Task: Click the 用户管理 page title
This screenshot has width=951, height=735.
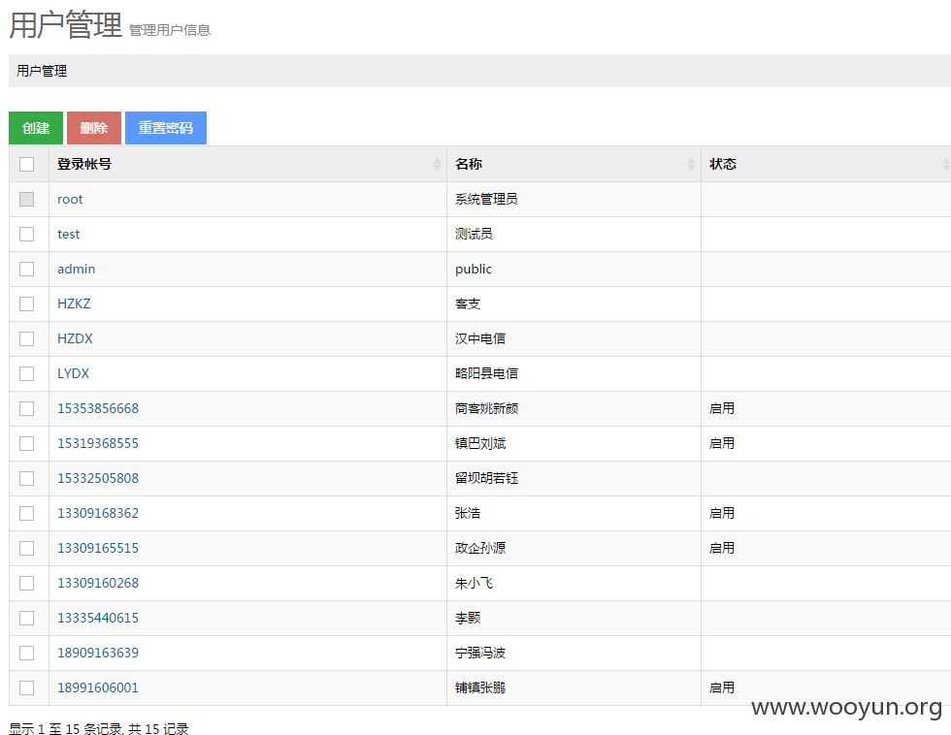Action: pyautogui.click(x=66, y=25)
